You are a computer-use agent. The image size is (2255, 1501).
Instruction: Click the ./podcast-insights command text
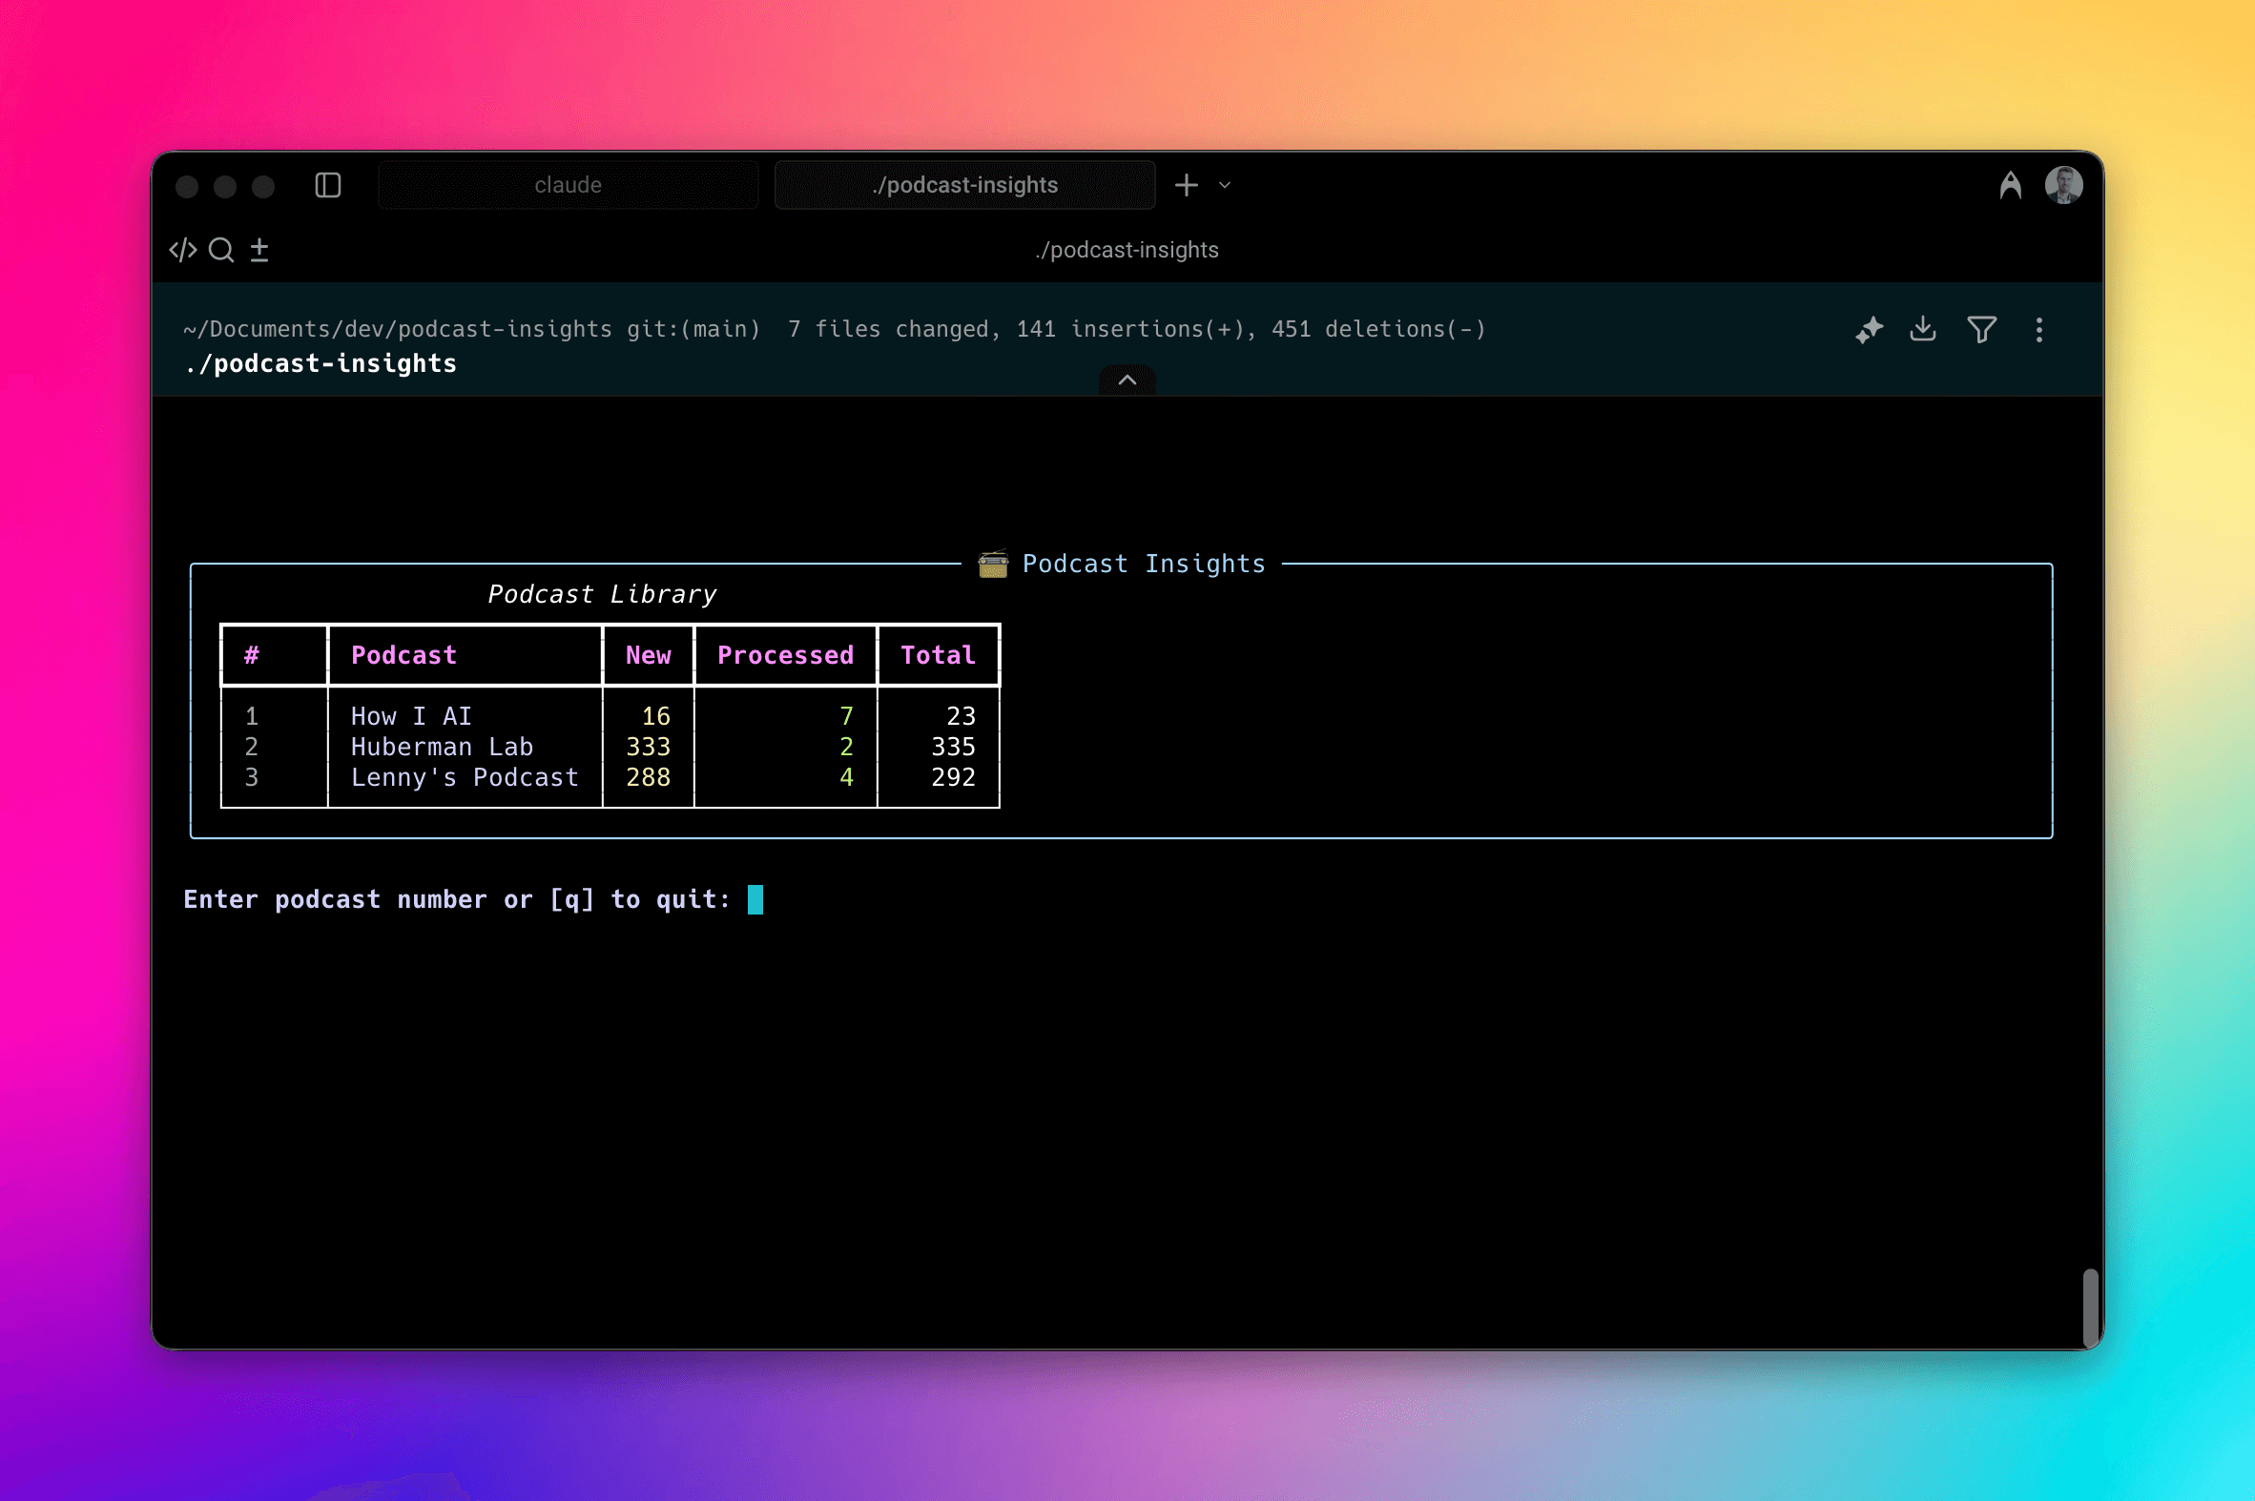point(321,363)
